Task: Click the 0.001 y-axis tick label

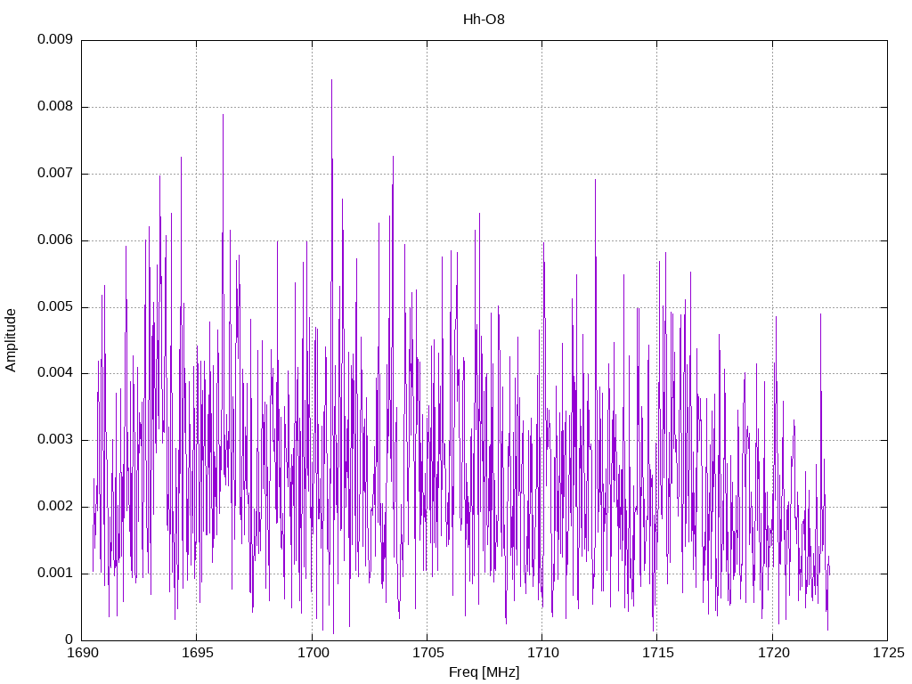Action: pyautogui.click(x=54, y=574)
